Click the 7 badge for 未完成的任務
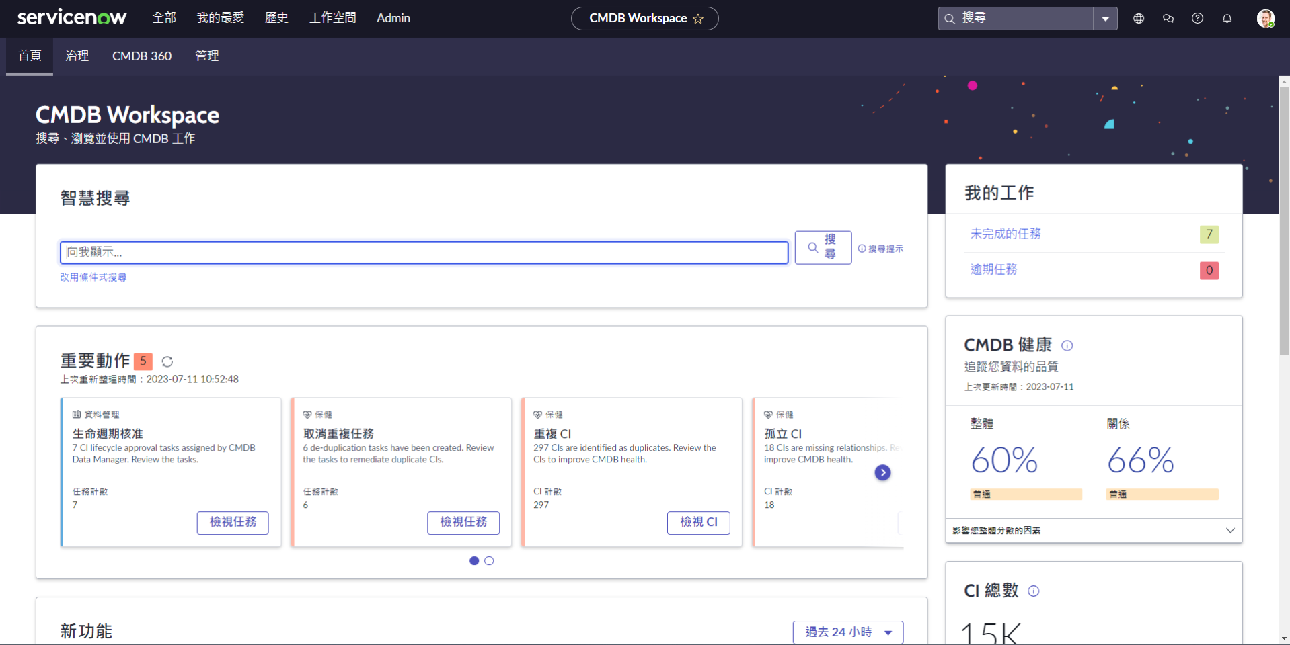The image size is (1290, 645). click(x=1209, y=234)
